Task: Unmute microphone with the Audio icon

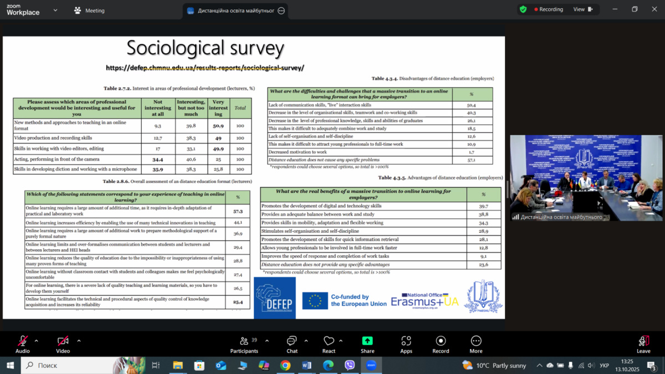Action: (23, 341)
